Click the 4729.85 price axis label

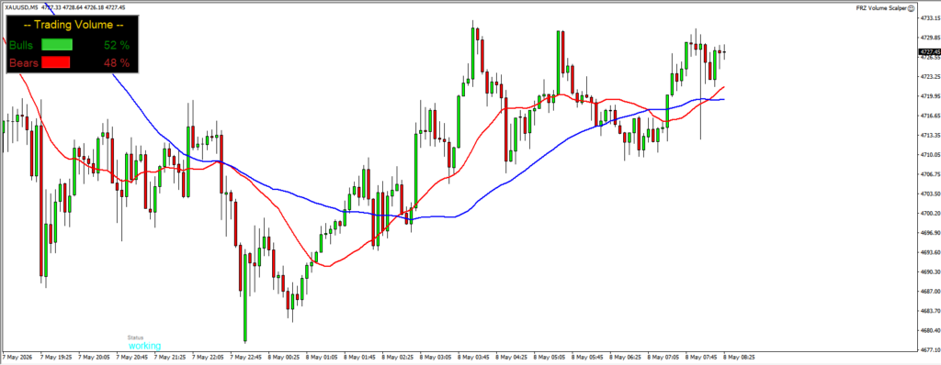click(929, 38)
